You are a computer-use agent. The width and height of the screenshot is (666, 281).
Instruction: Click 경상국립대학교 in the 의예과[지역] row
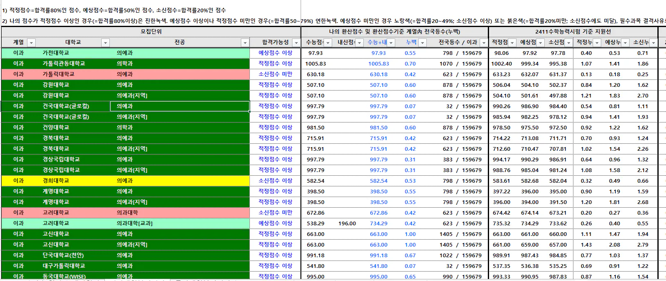click(x=61, y=170)
